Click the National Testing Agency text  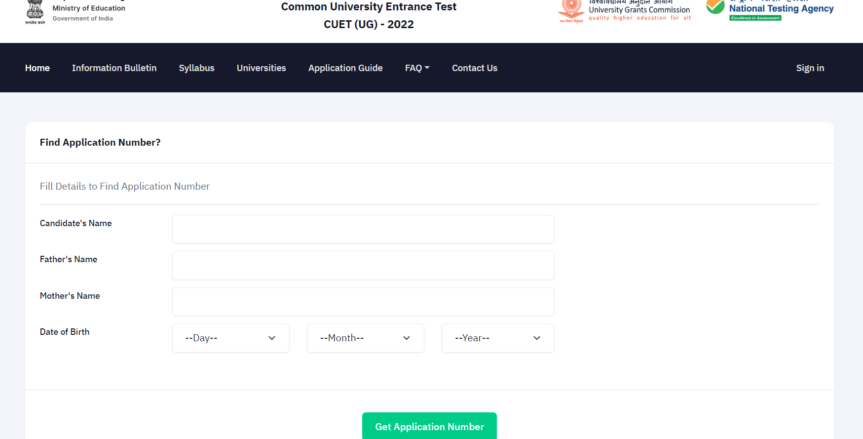782,8
